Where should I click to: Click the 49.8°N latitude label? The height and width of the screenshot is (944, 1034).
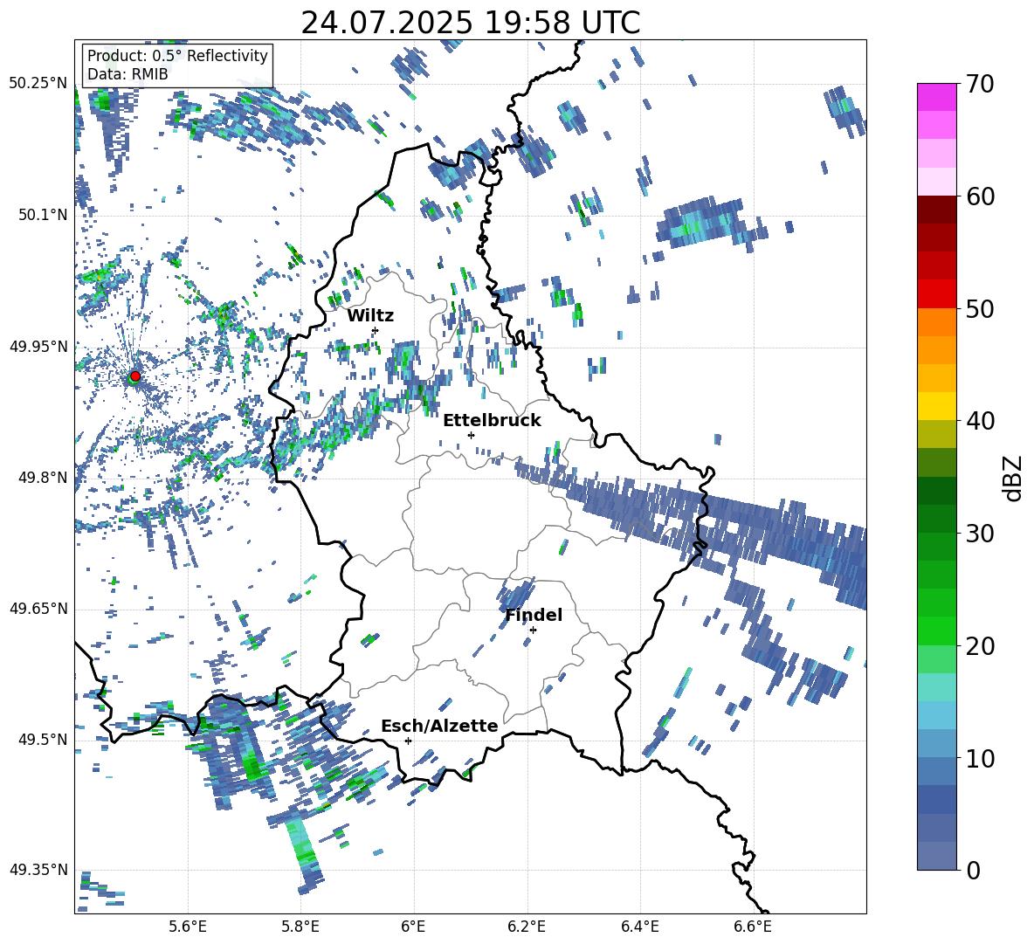click(x=42, y=478)
